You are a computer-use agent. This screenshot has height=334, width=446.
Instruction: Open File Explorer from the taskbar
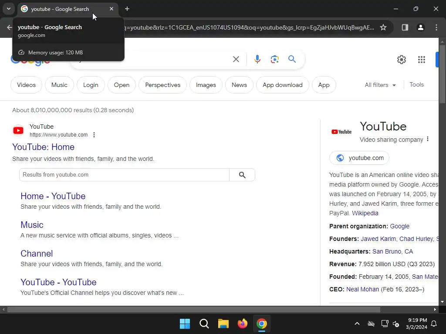tap(223, 324)
